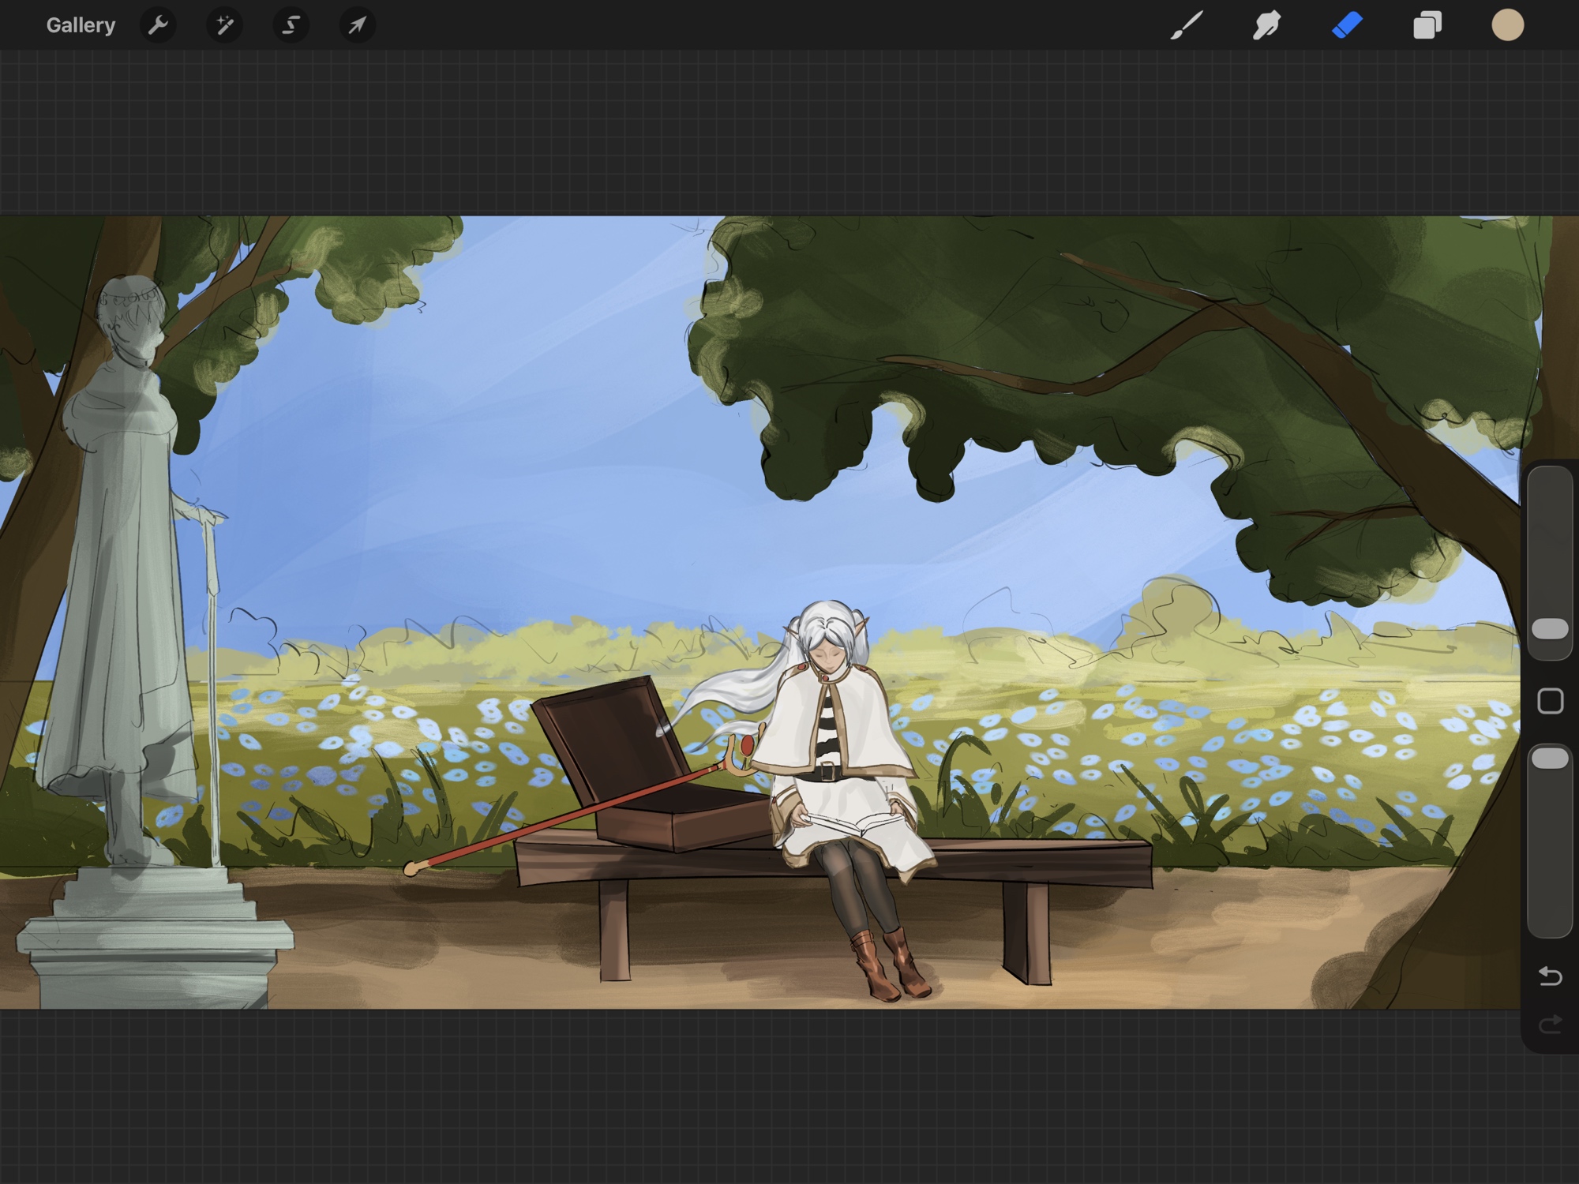Select the Brush paint tool
Screen dimensions: 1579x1184
(1187, 25)
